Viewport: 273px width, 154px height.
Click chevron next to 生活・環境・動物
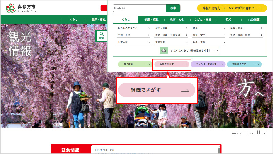click(x=262, y=35)
